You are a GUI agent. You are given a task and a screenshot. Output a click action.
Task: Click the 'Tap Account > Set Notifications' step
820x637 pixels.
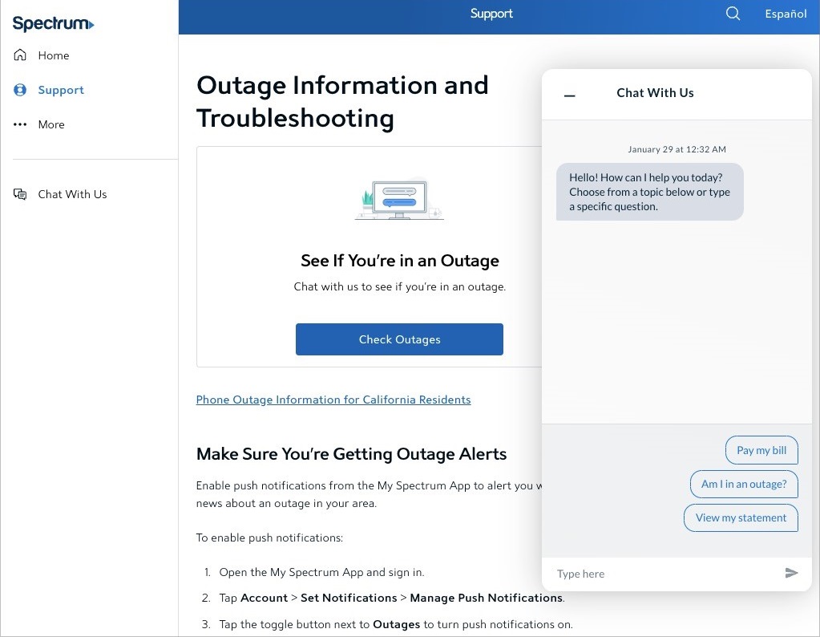click(x=392, y=598)
